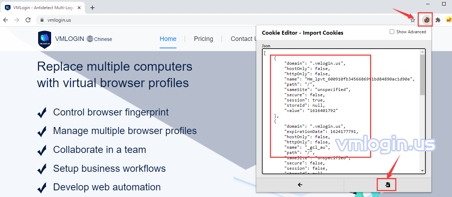Click the Contact Us link
Image resolution: width=452 pixels, height=197 pixels.
coord(243,39)
